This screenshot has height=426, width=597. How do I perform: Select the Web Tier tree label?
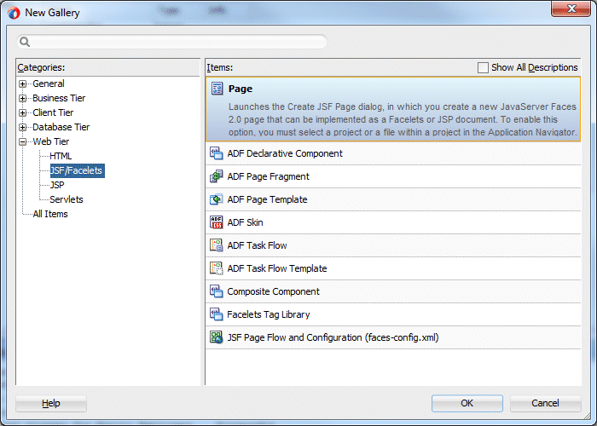point(51,141)
